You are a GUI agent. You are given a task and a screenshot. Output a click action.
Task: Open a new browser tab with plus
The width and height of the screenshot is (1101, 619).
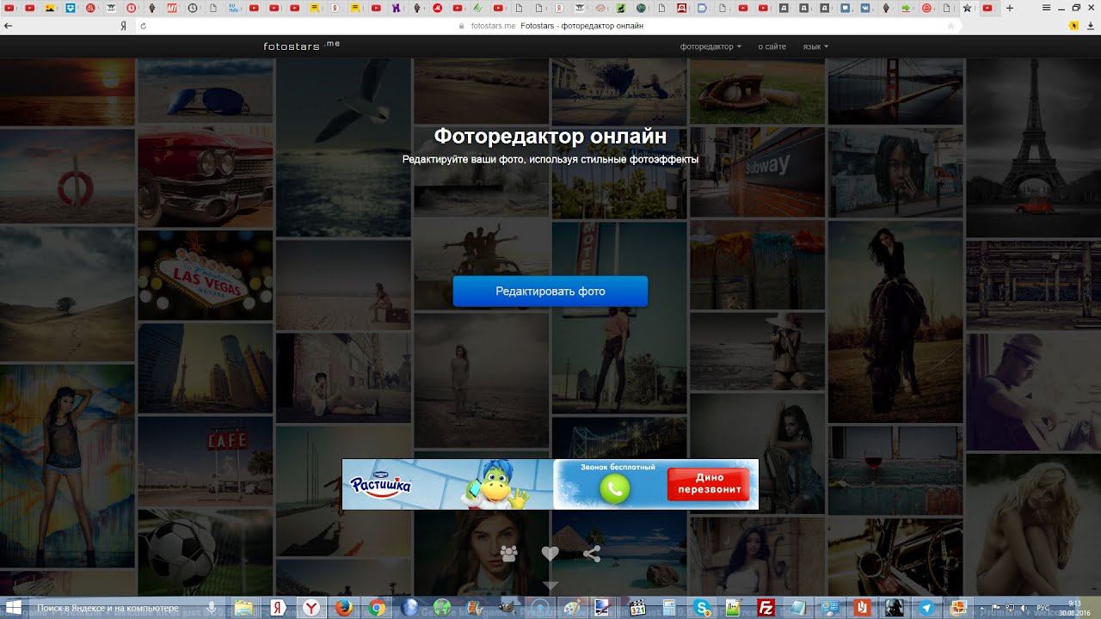click(x=1009, y=8)
